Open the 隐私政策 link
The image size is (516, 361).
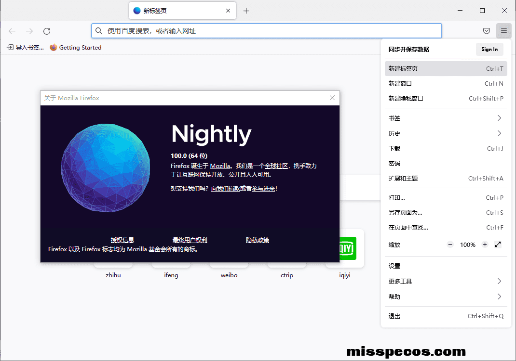pos(257,240)
